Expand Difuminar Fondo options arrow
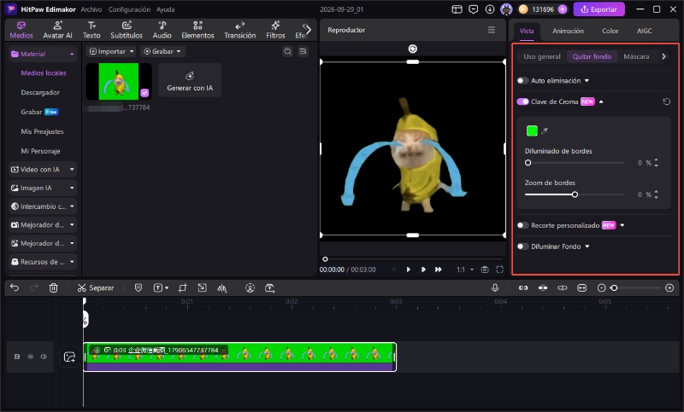Image resolution: width=684 pixels, height=412 pixels. point(587,247)
